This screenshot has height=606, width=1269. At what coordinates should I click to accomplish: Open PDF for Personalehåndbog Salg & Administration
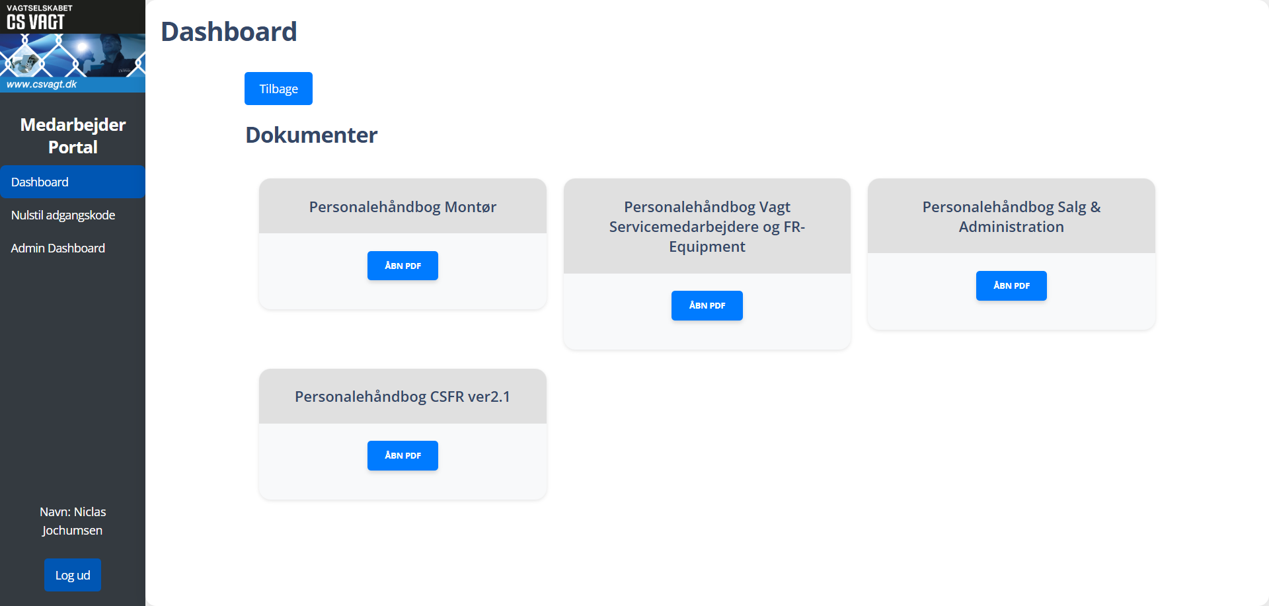1011,285
